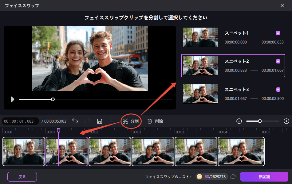Select the スニペット3 thumbnail

point(200,94)
